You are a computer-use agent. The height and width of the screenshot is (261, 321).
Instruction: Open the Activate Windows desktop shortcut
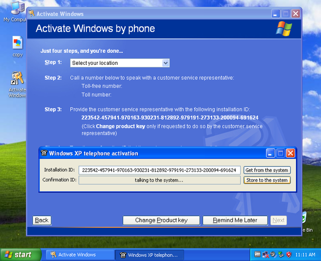click(18, 79)
